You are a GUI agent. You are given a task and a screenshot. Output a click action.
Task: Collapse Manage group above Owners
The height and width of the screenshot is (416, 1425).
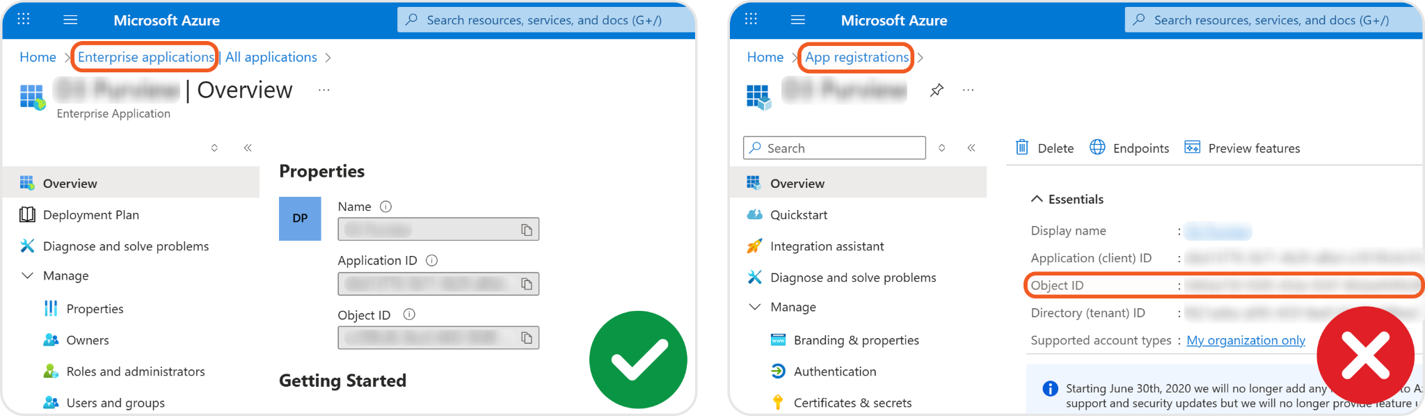(x=28, y=275)
